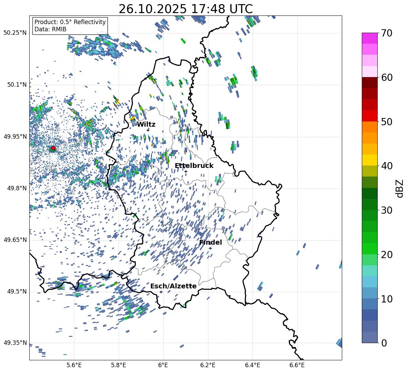
Task: Click the 50.25°N latitude label
Action: (15, 33)
